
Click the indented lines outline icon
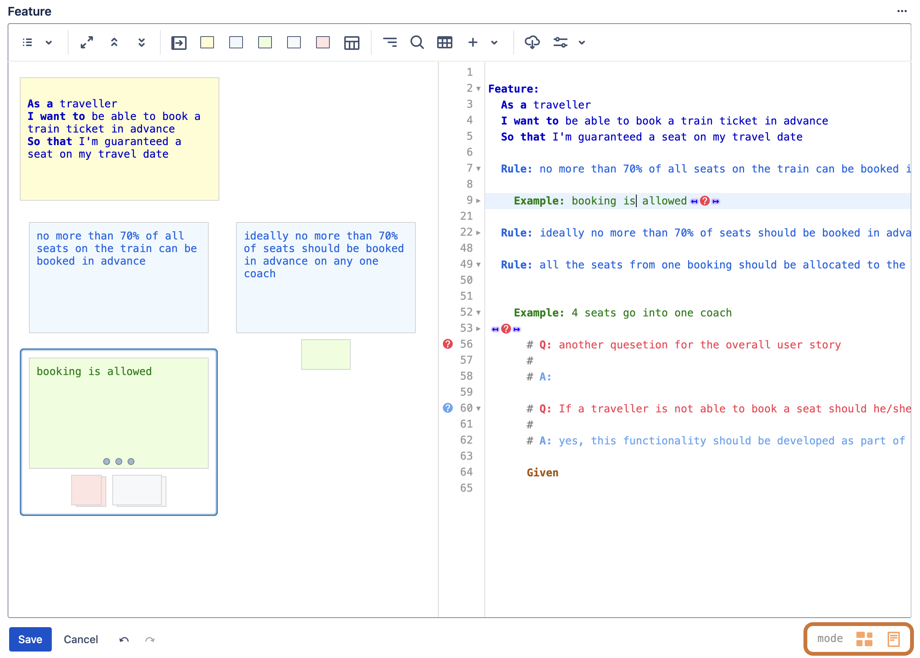pos(390,43)
